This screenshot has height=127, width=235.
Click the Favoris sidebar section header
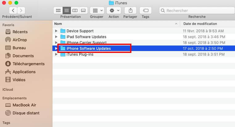coord(8,25)
